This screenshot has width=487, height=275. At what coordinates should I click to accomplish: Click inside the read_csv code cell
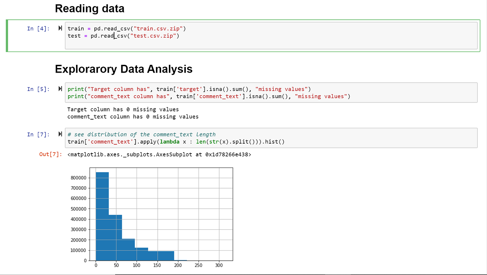271,35
